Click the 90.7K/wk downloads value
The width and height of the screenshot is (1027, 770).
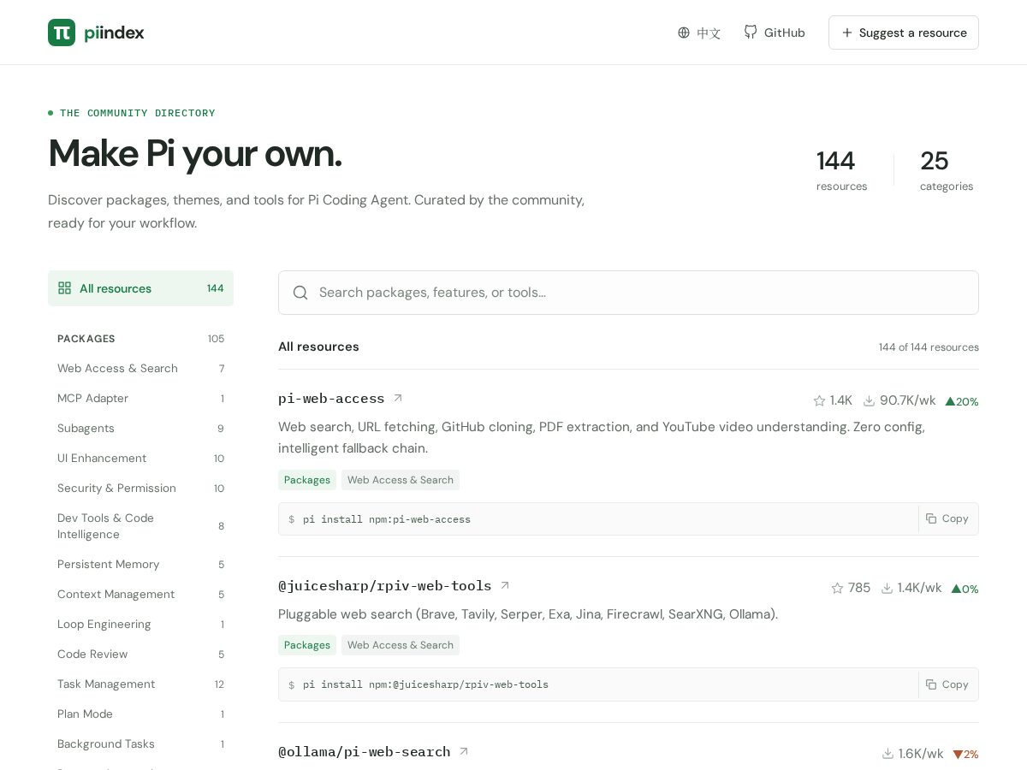908,400
